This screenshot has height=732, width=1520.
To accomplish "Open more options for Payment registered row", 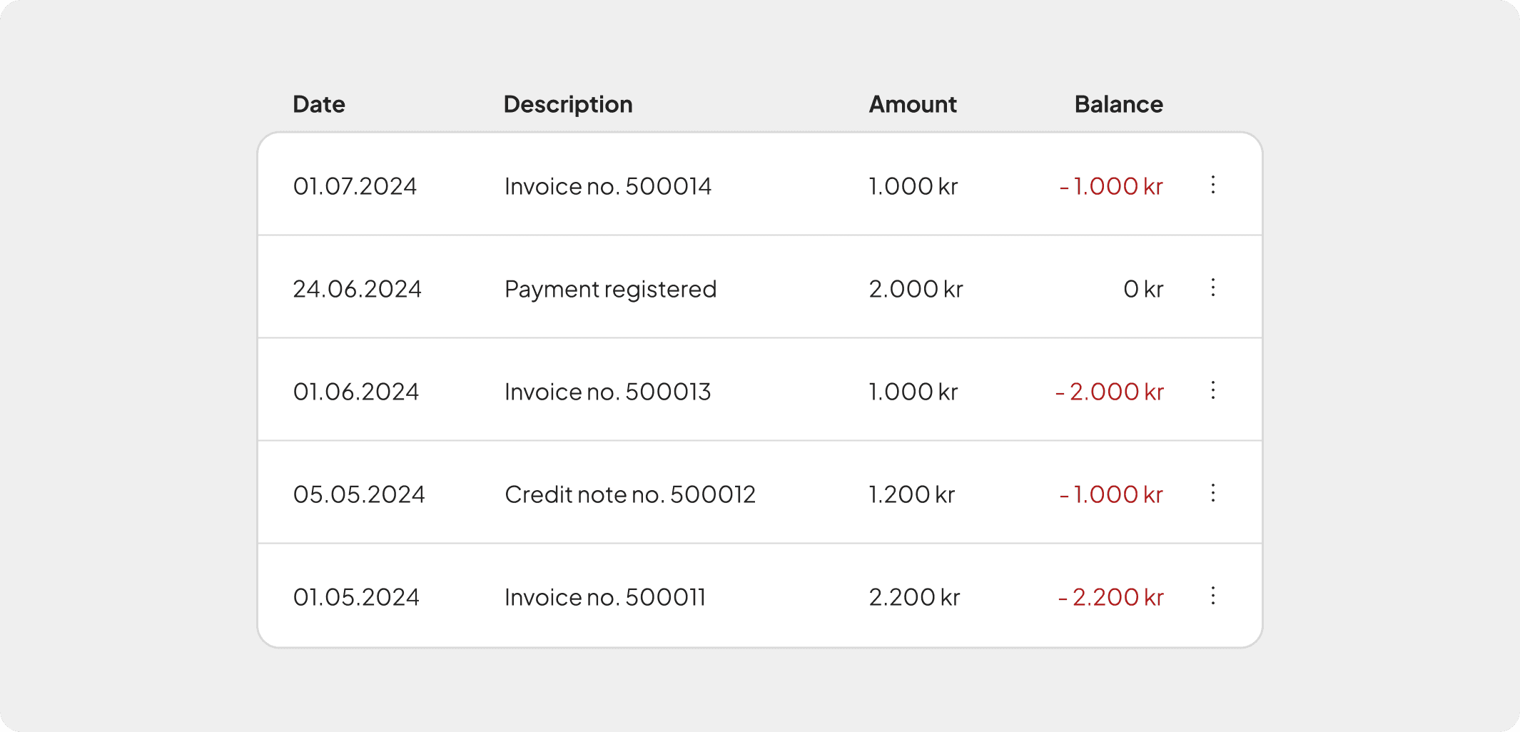I will [1213, 288].
